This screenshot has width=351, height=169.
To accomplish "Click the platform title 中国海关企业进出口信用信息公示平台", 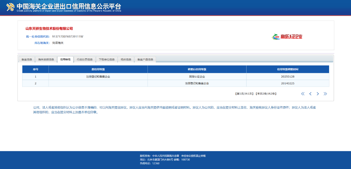I will point(69,6).
